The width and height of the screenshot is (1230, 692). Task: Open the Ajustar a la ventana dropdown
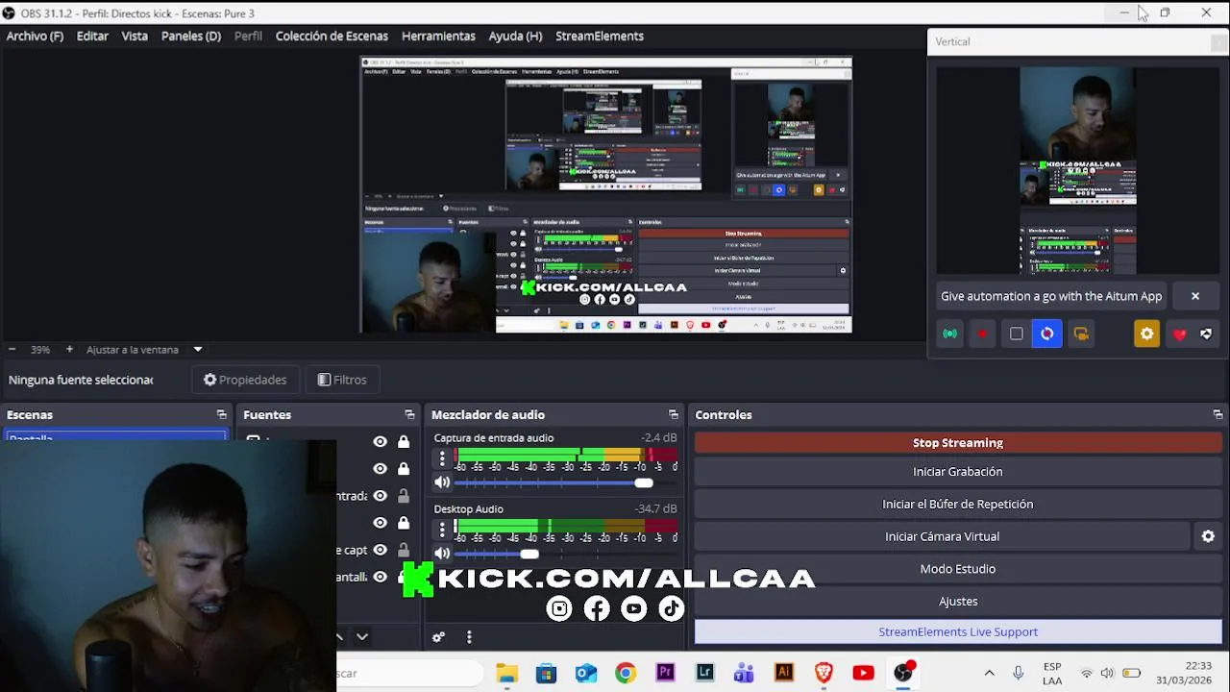pyautogui.click(x=198, y=349)
